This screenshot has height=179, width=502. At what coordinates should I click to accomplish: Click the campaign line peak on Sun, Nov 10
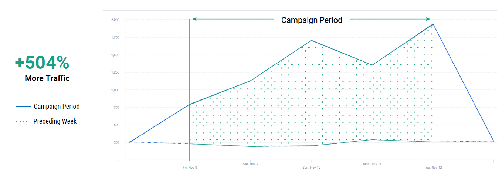[311, 40]
